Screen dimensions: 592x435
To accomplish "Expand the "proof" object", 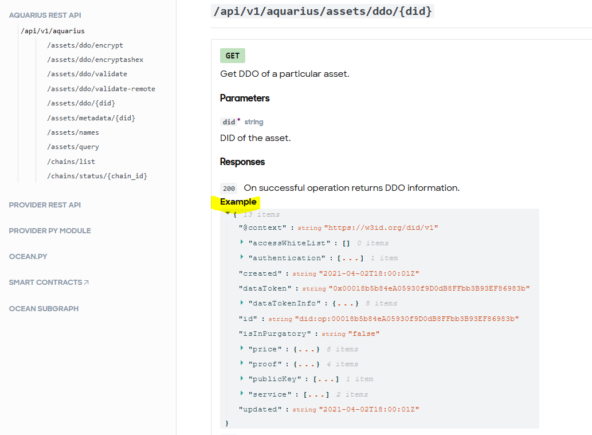I will [242, 363].
